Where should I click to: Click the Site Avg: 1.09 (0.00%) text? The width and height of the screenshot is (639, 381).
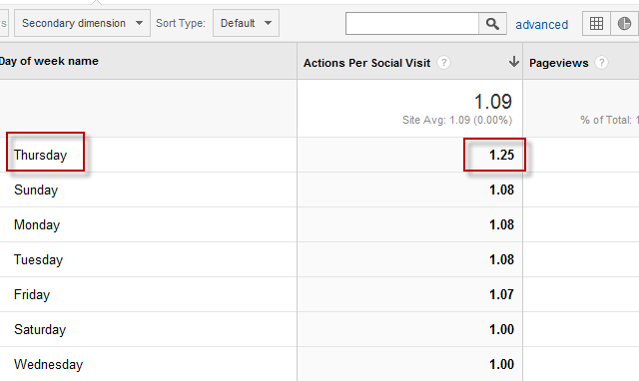457,120
